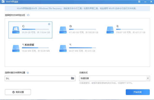Click the WinFR description banner
Viewport: 154px width, 100px height.
coord(77,8)
